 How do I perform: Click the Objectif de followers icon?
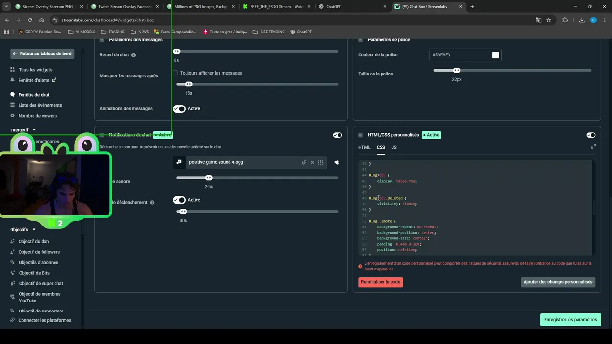point(12,252)
